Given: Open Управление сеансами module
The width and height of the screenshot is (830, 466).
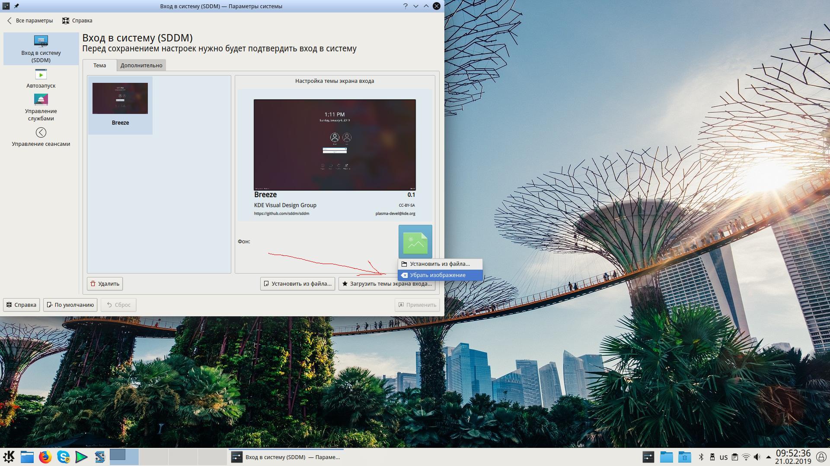Looking at the screenshot, I should coord(41,137).
